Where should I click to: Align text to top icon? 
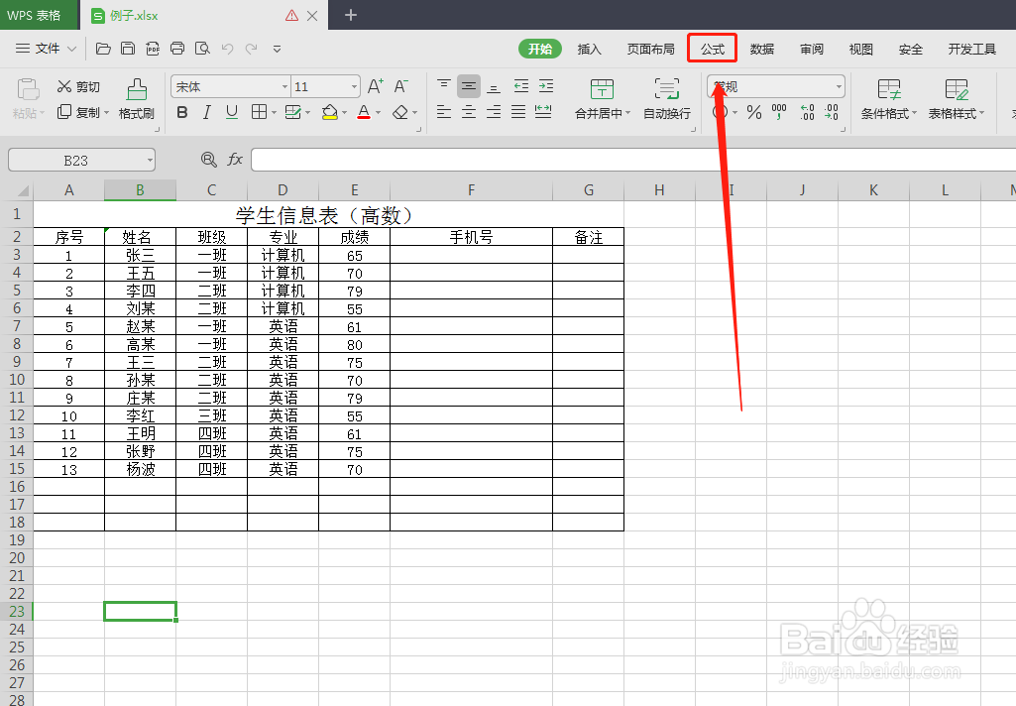point(444,86)
